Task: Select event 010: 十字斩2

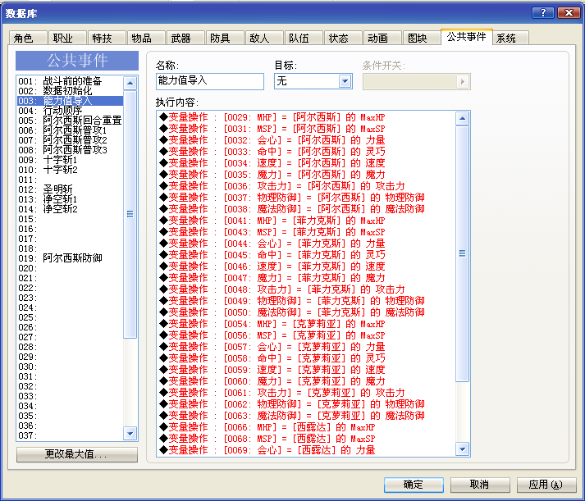Action: click(70, 170)
